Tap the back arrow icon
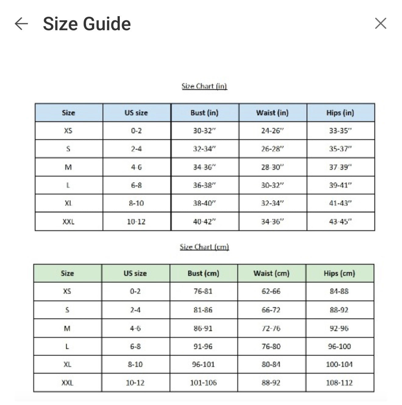The image size is (402, 405). pyautogui.click(x=21, y=24)
